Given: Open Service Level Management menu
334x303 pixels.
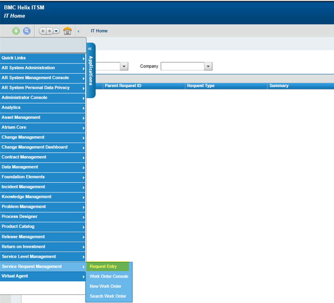Looking at the screenshot, I should (43, 256).
